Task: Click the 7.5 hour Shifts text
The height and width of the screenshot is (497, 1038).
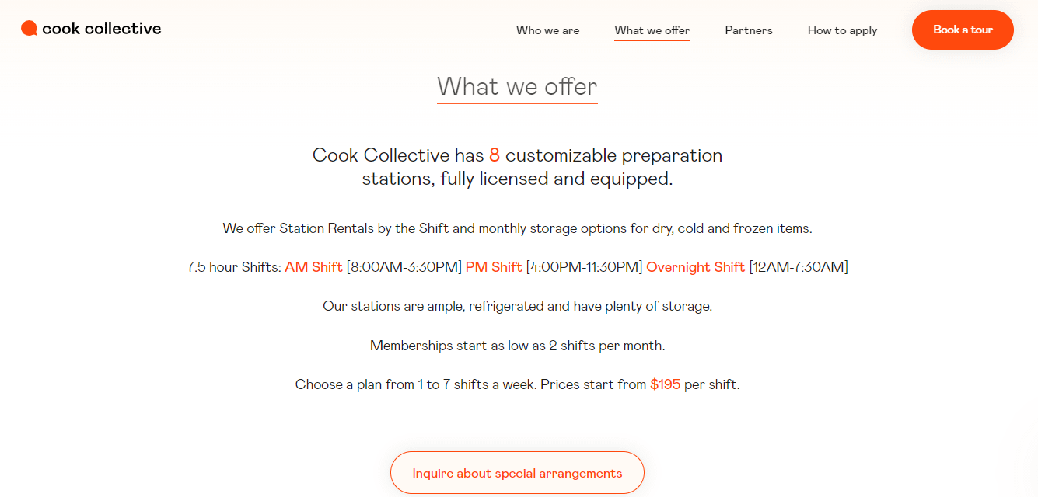Action: click(232, 266)
